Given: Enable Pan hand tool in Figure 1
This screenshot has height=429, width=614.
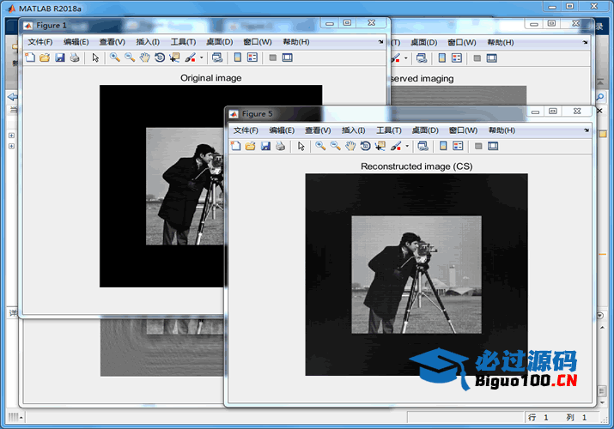Looking at the screenshot, I should (x=144, y=57).
